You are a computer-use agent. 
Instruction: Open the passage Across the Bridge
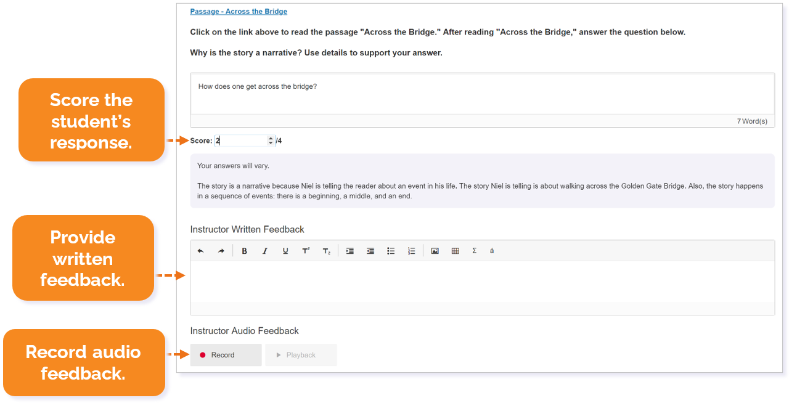(238, 11)
